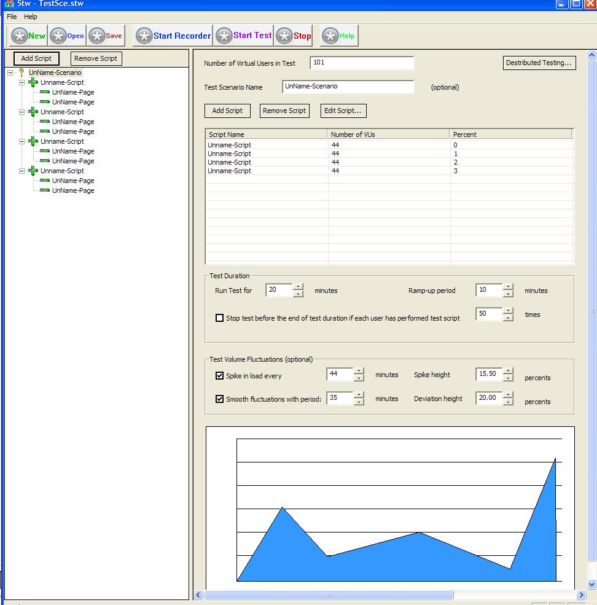Open Help from the toolbar icon
This screenshot has height=605, width=597.
(338, 36)
